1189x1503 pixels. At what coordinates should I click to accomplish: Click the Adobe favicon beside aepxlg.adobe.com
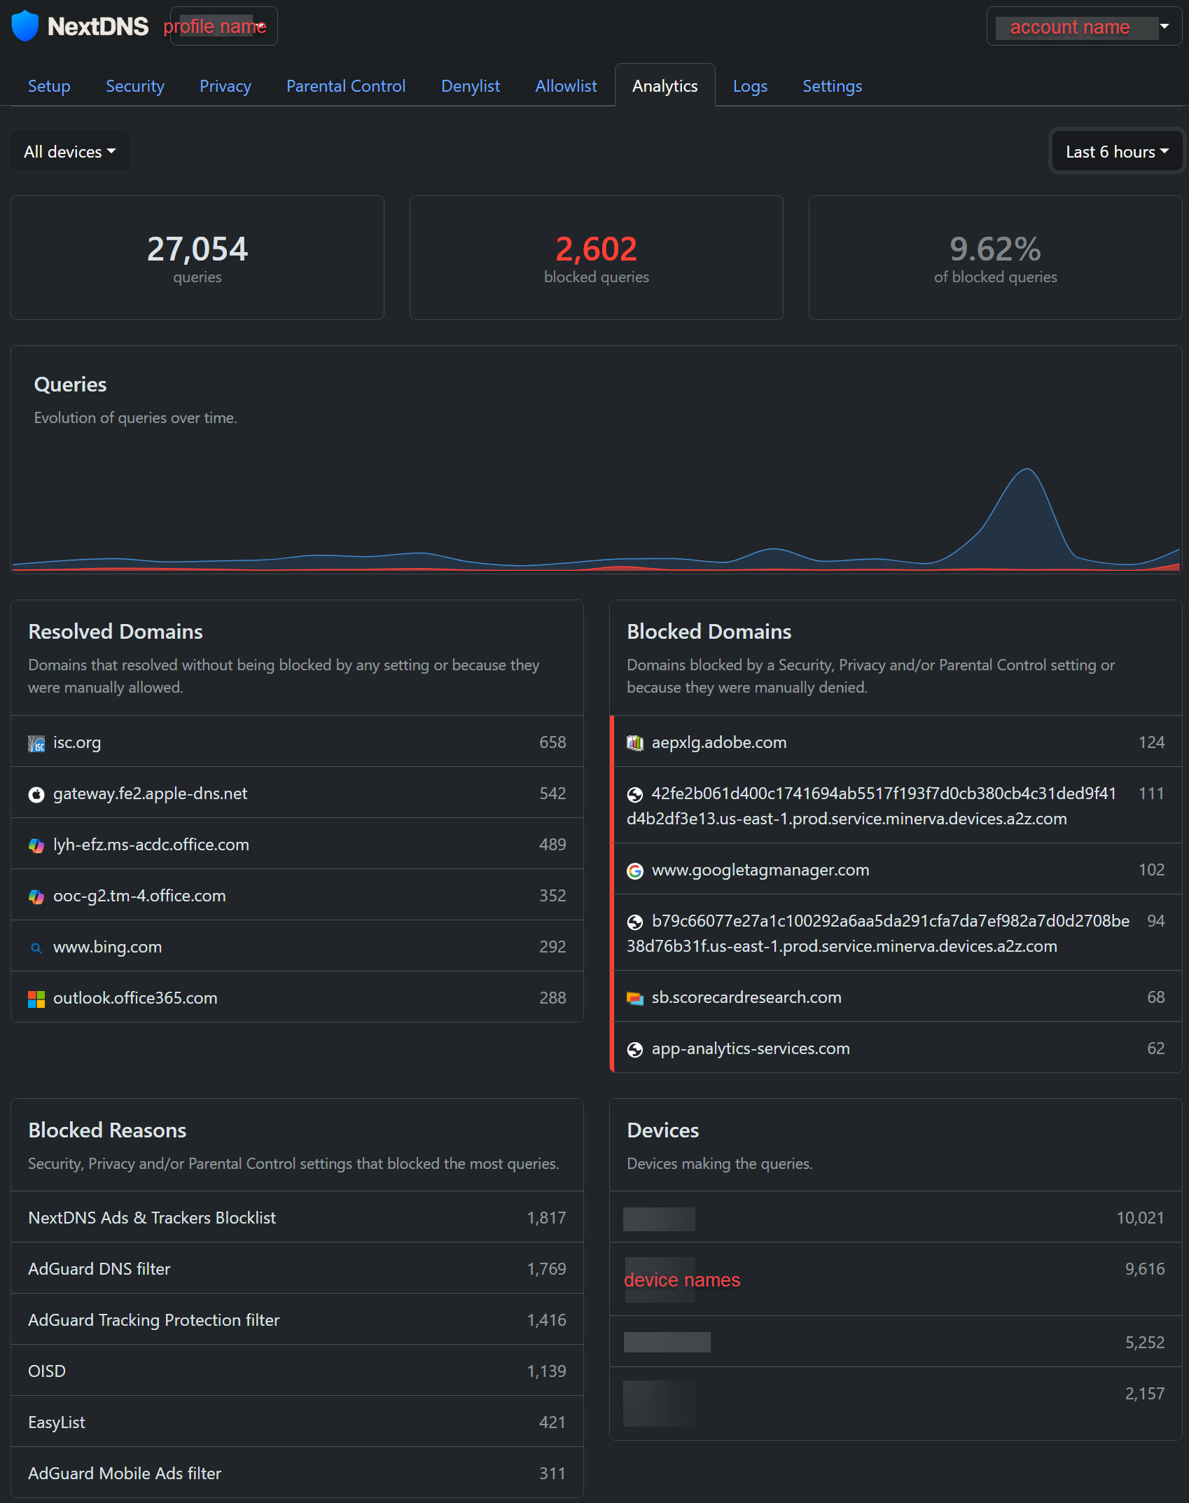click(x=635, y=743)
